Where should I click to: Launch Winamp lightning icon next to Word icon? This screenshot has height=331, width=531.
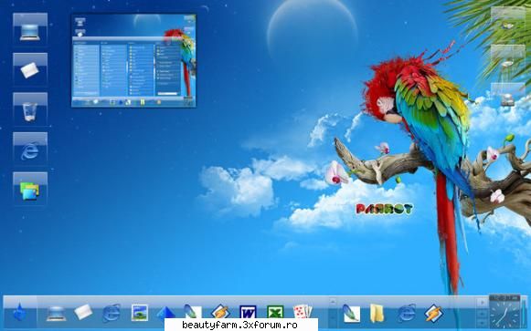pyautogui.click(x=221, y=313)
